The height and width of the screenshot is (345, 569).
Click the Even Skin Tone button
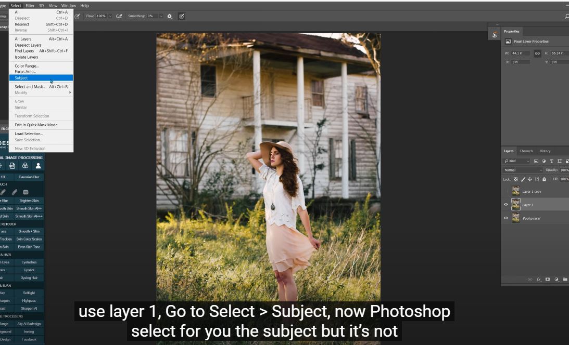point(29,247)
